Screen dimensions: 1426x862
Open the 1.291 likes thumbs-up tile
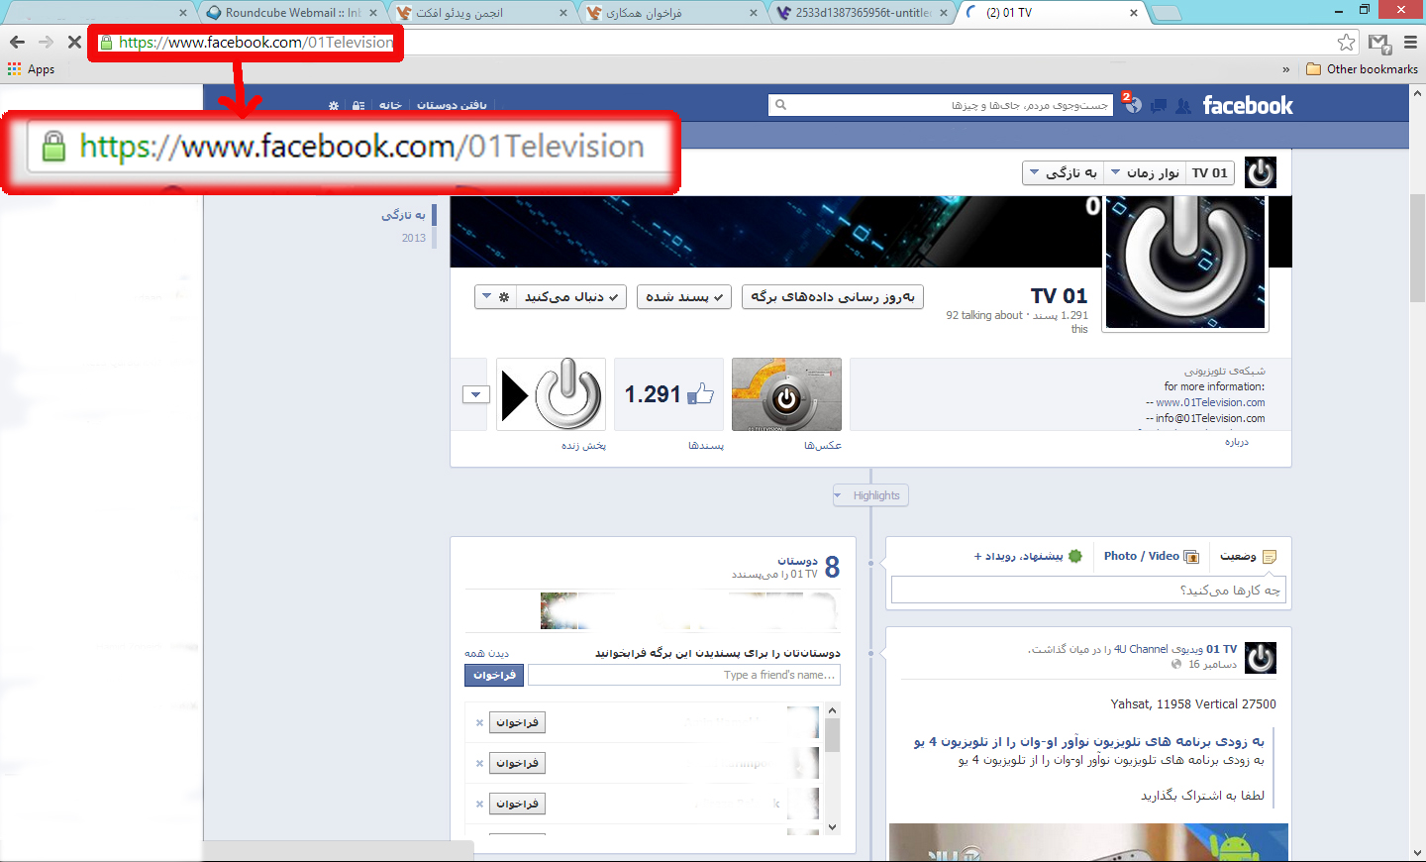click(x=668, y=394)
